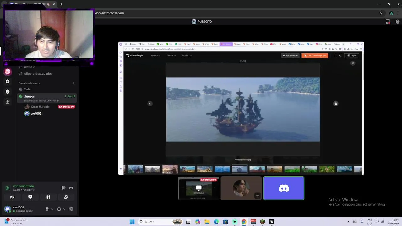Select the blue Discord logo participant tile
This screenshot has height=226, width=402.
[284, 188]
